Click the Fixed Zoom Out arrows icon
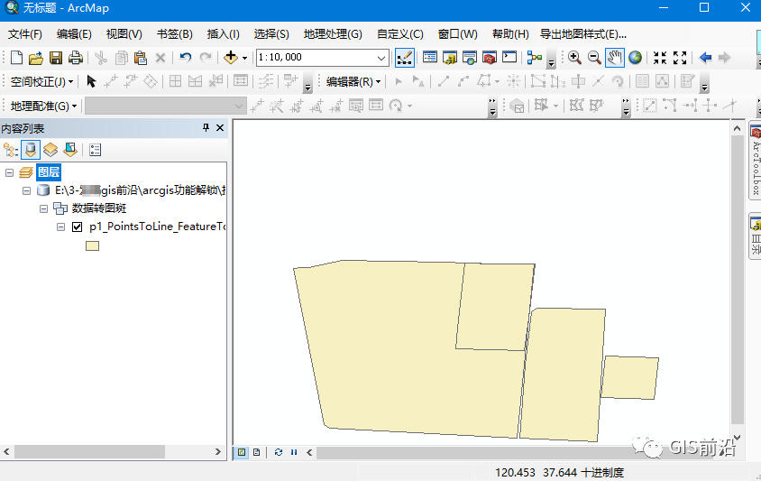 click(x=680, y=58)
